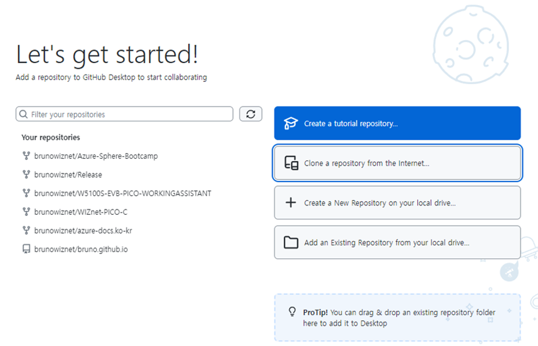Focus the Filter your repositories field

click(129, 115)
